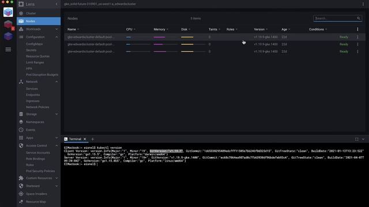Image resolution: width=369 pixels, height=207 pixels.
Task: Click the Workloads sidebar icon
Action: click(21, 29)
